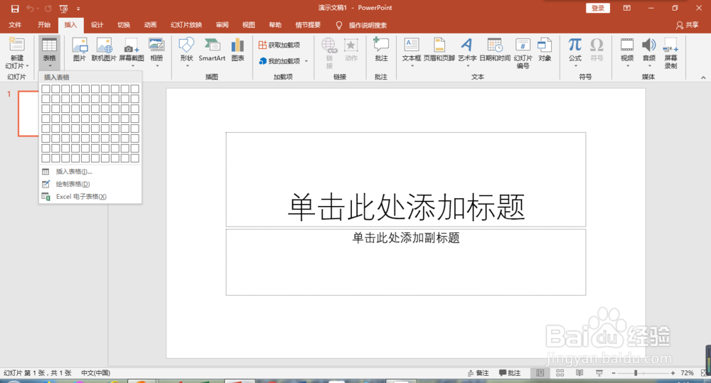
Task: Click 获取加载项 get add-ins
Action: (279, 45)
